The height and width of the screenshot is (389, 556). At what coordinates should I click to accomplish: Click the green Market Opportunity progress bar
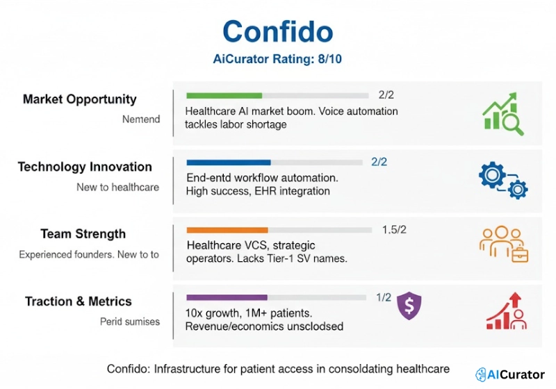click(x=224, y=95)
